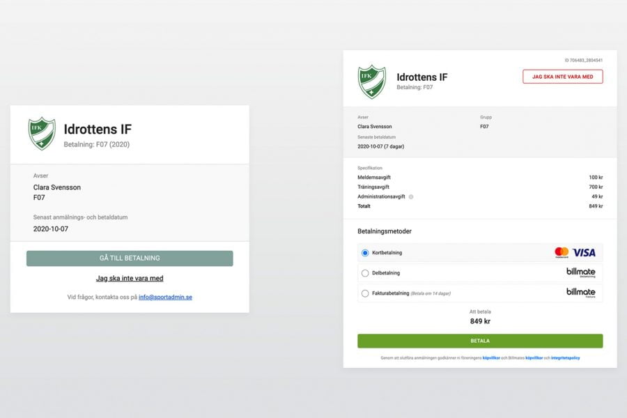Screen dimensions: 627x418
Task: Click the Mastercard logo
Action: [x=562, y=252]
